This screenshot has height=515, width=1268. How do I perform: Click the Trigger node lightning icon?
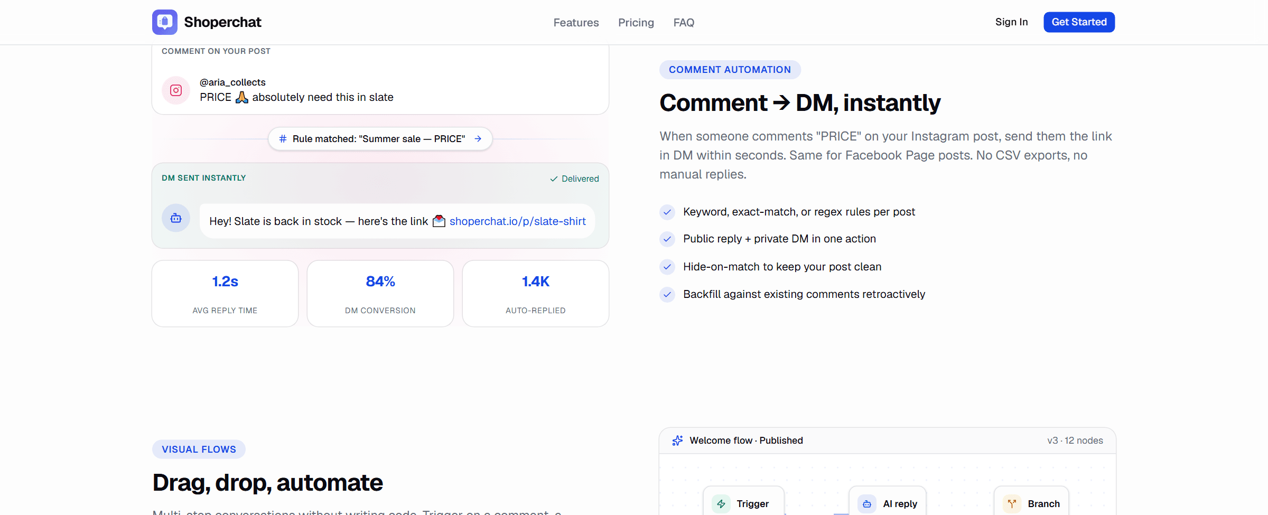pos(721,504)
